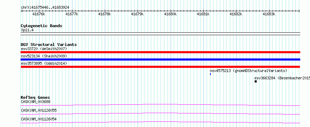Click the esv3573895 Uddin2014 red variant bar
This screenshot has width=310, height=127.
(160, 67)
